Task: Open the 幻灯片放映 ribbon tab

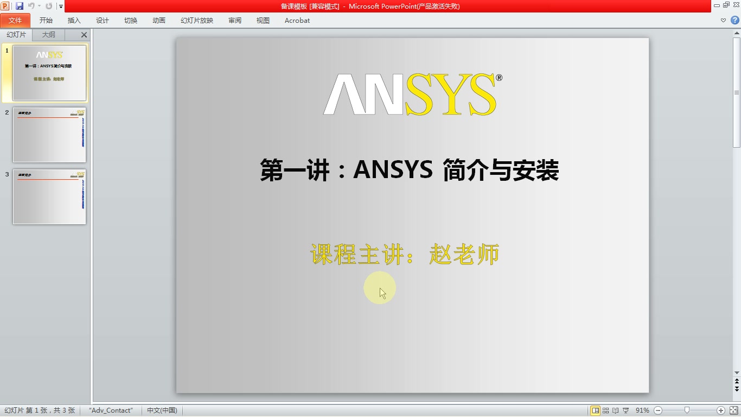Action: pos(197,21)
